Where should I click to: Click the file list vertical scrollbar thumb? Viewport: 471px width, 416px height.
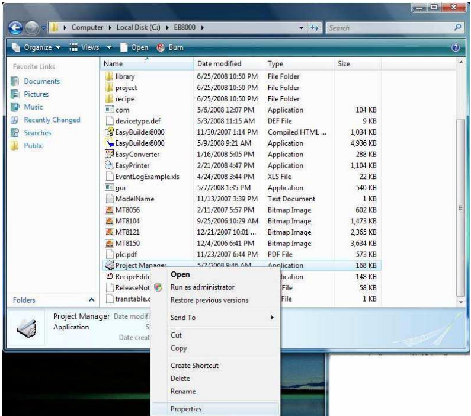coord(460,207)
